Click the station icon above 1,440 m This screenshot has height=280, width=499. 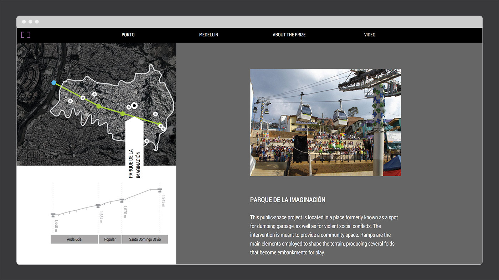pos(53,215)
